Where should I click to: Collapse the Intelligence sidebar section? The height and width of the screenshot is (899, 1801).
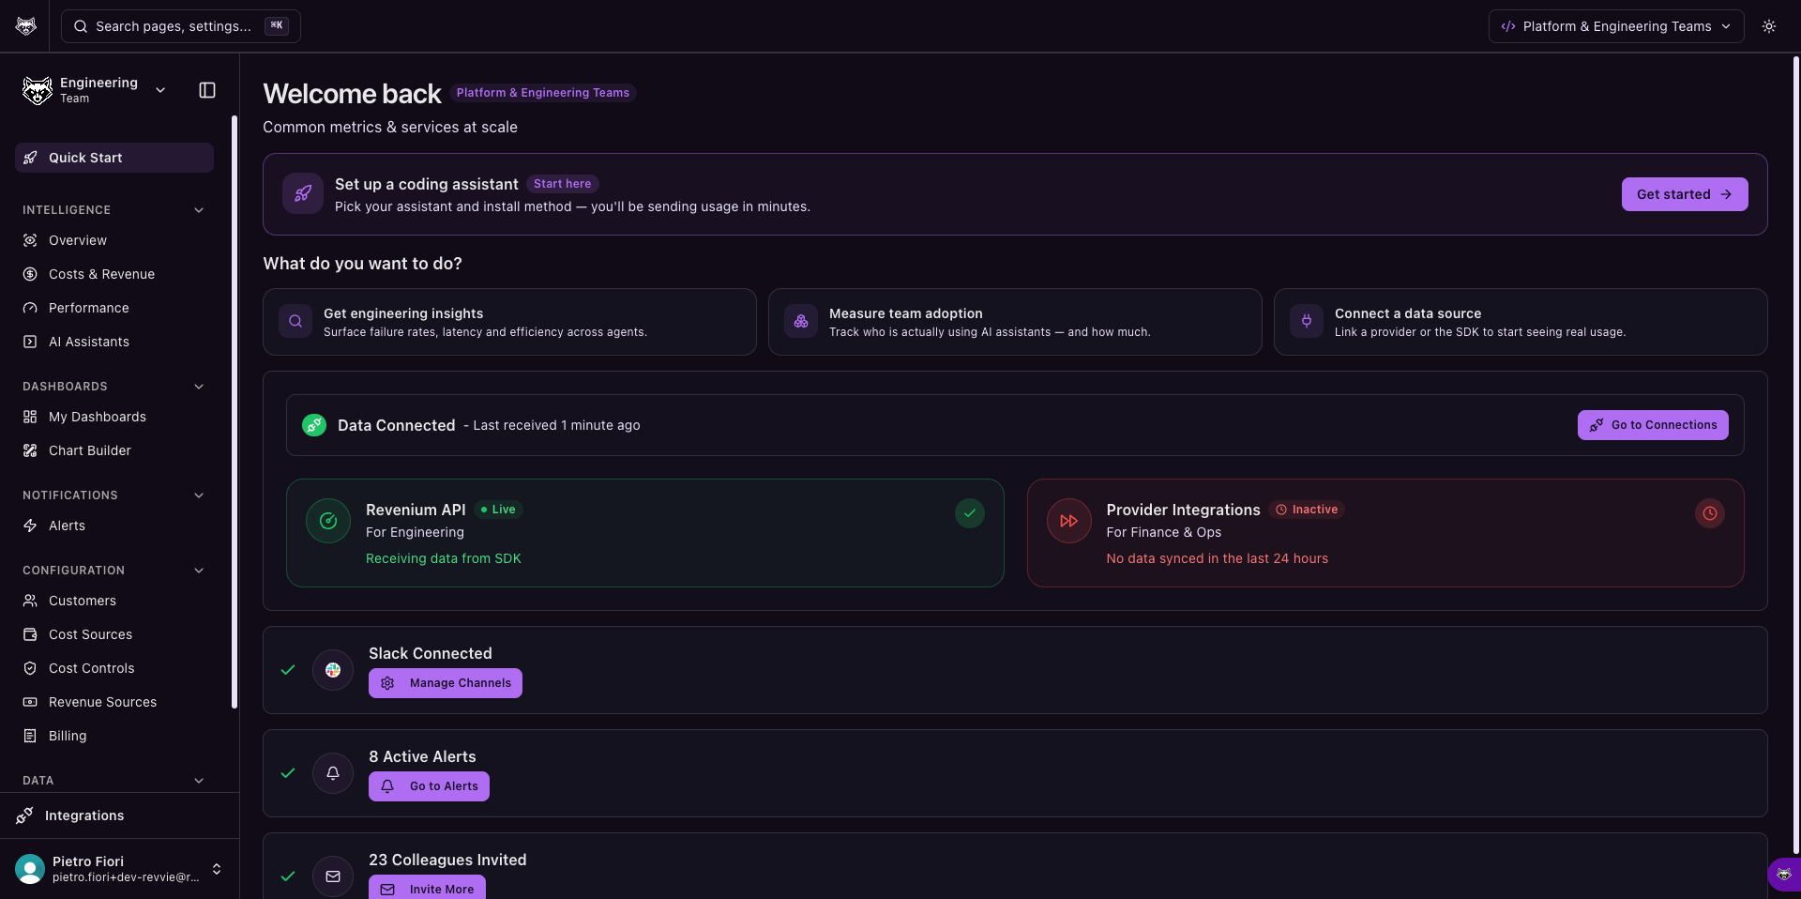(199, 210)
